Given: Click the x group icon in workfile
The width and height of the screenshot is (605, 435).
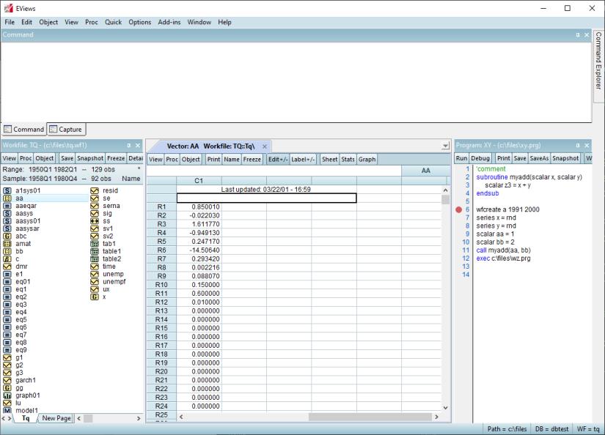Looking at the screenshot, I should point(95,297).
